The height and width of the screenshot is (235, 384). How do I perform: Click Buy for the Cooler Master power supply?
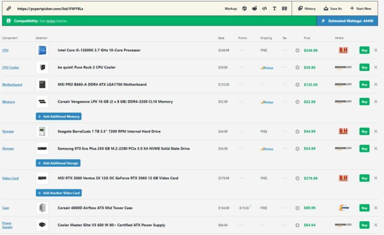click(x=364, y=225)
